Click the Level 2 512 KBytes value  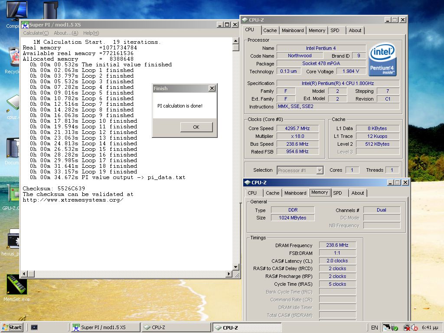(378, 144)
